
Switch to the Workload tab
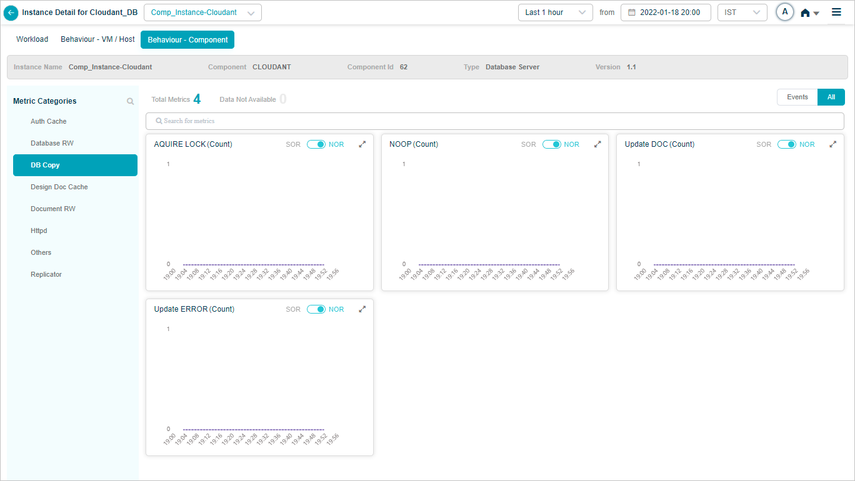[x=32, y=39]
